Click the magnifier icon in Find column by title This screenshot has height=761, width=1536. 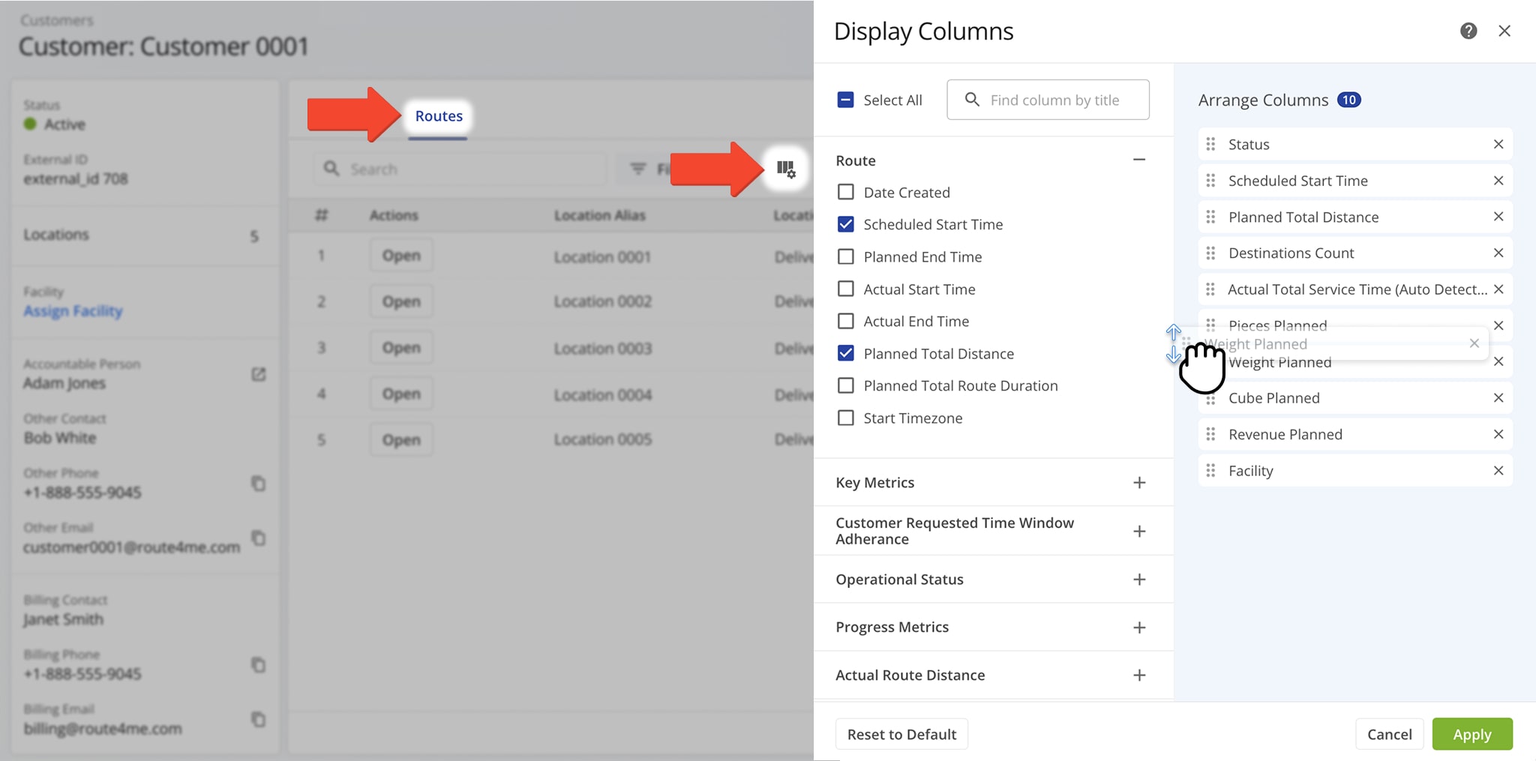[973, 99]
